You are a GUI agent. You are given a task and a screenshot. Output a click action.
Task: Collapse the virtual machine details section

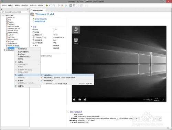[68, 112]
